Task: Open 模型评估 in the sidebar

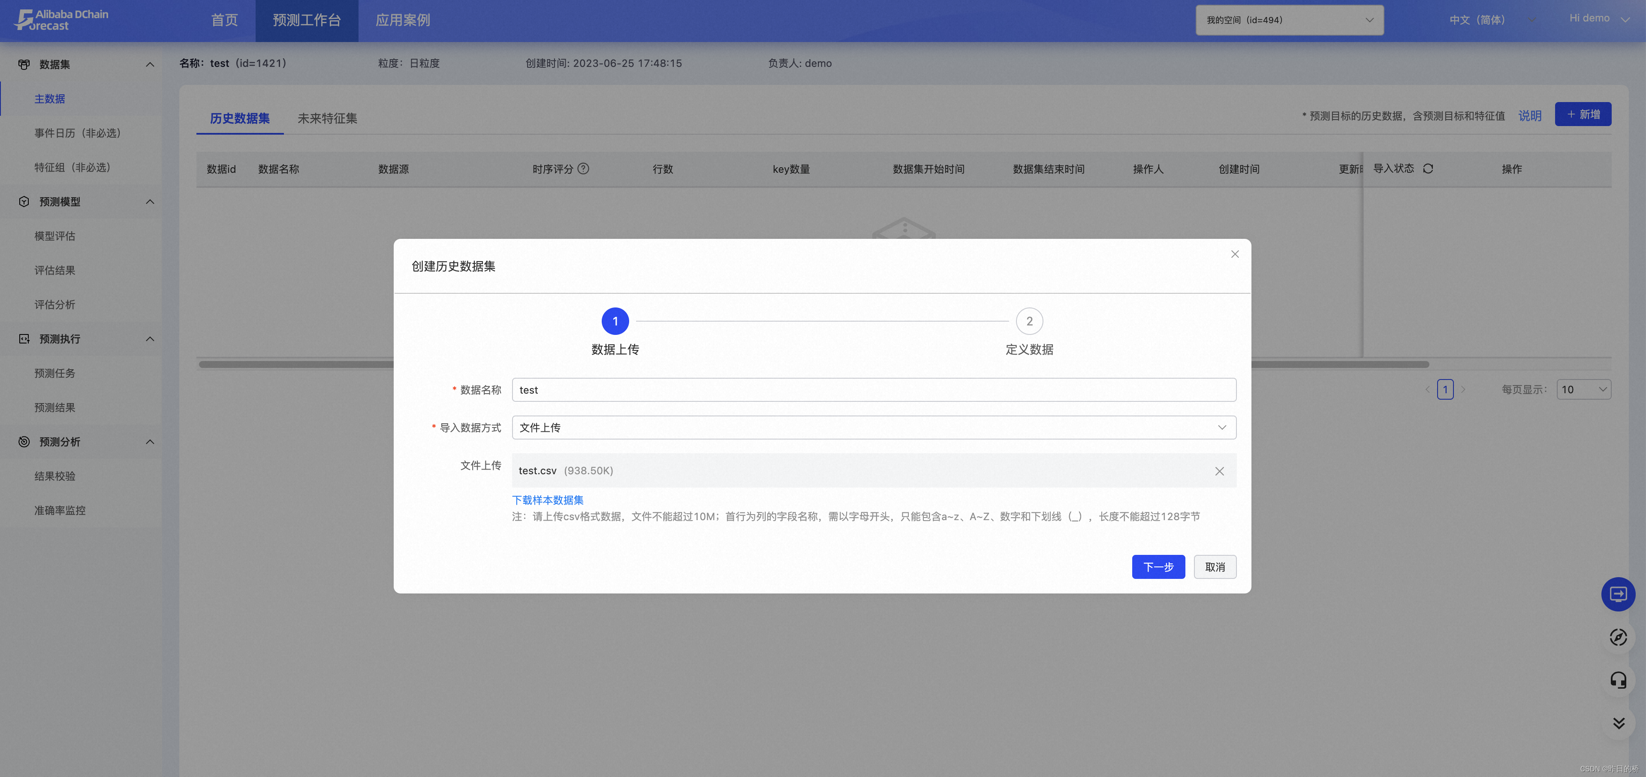Action: (55, 236)
